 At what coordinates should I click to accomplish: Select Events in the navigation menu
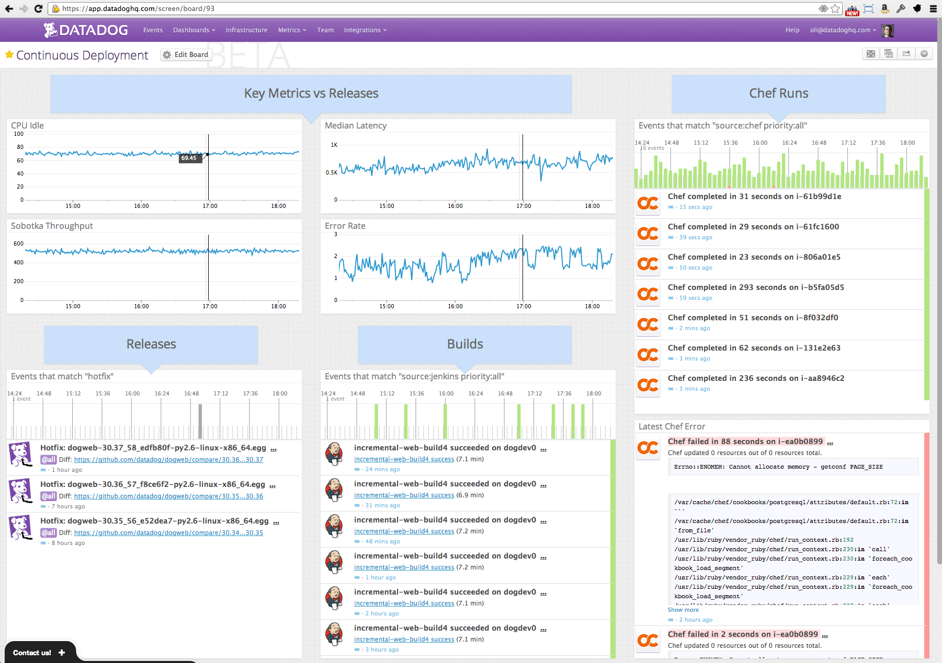click(153, 30)
